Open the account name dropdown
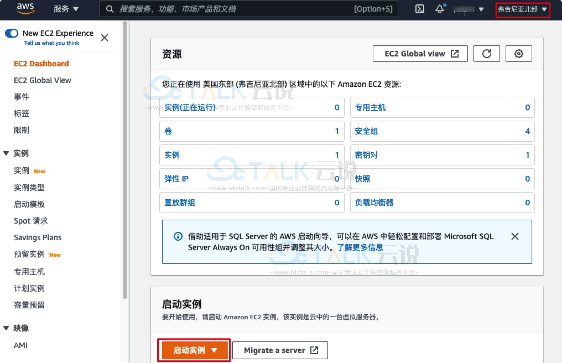The height and width of the screenshot is (363, 562). click(x=469, y=9)
